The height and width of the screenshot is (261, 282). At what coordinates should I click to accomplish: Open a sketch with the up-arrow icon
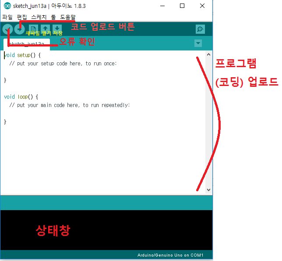pyautogui.click(x=46, y=29)
